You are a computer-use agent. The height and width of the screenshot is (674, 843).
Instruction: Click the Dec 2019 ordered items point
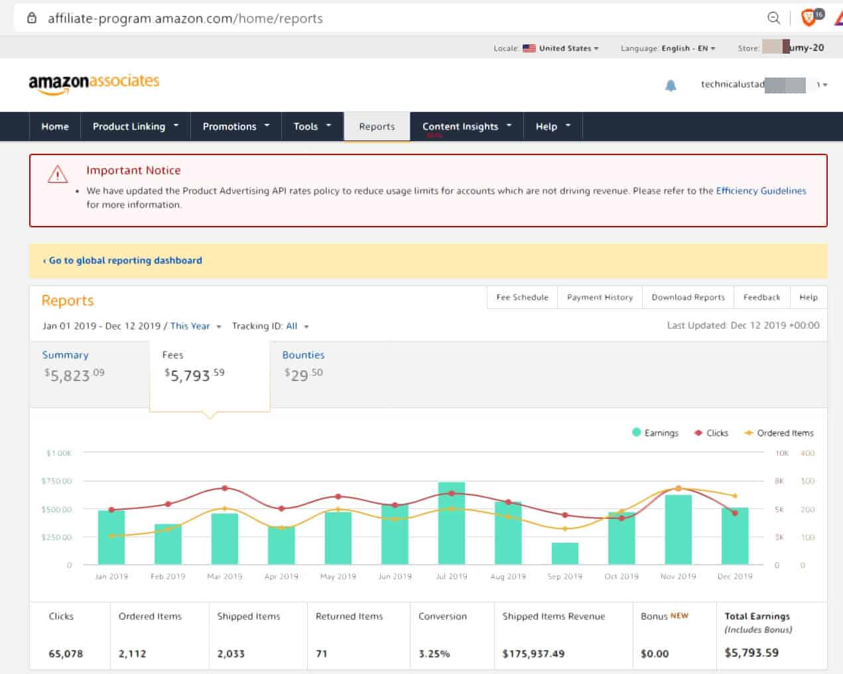click(x=735, y=496)
